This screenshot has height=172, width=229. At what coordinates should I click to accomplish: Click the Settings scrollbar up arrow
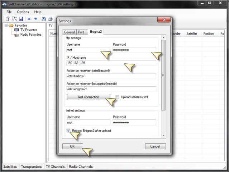coord(163,38)
